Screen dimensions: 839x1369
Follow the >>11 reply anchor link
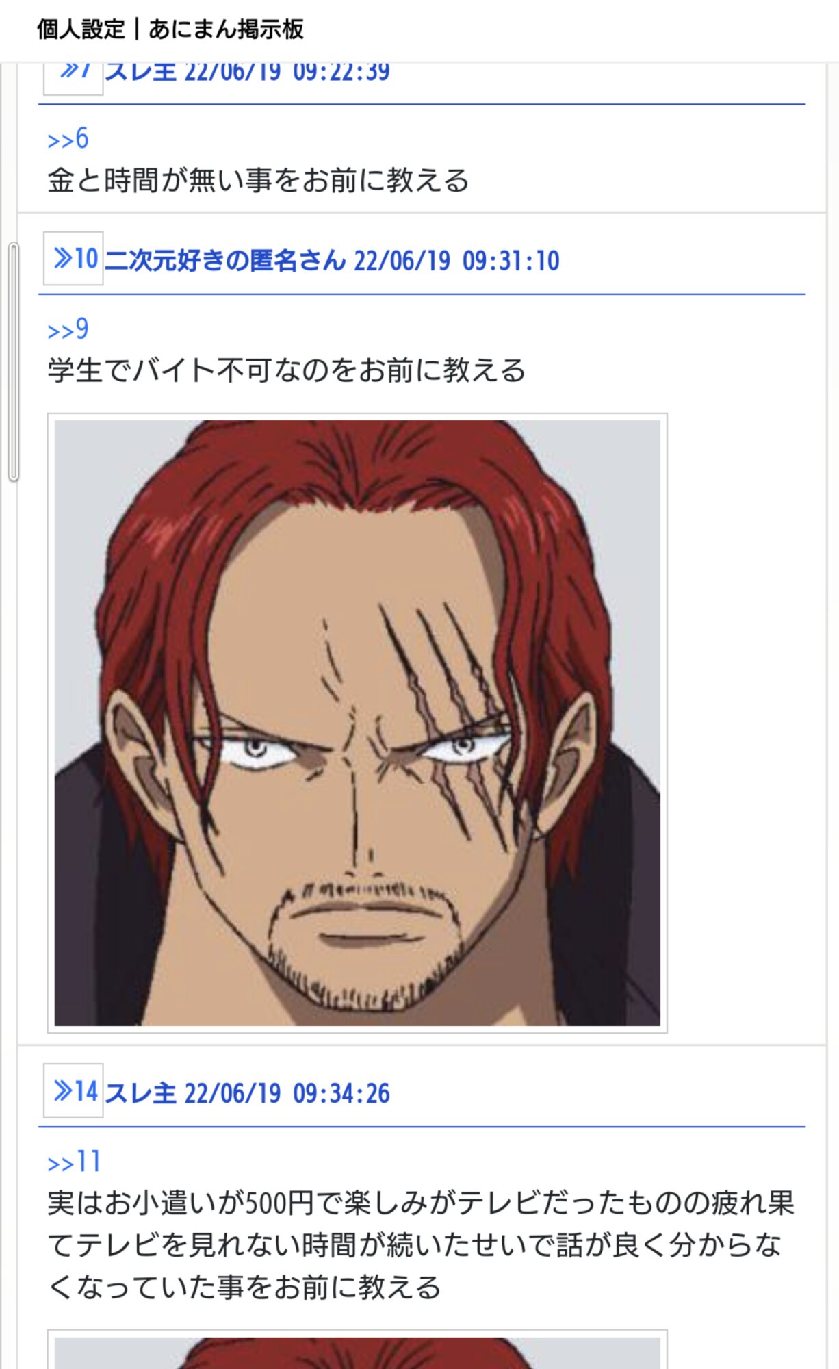(74, 1162)
